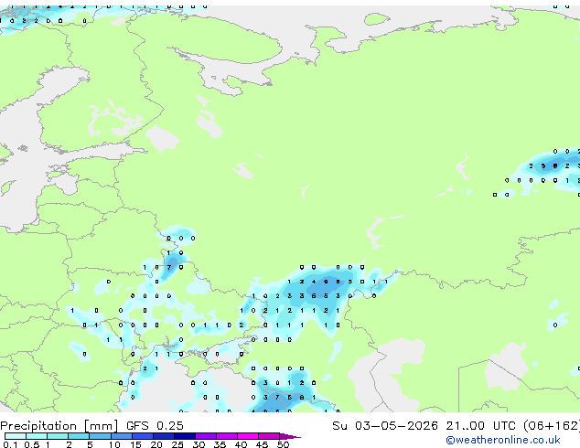Pick the 0.1 mm lightest cyan swatch
Viewport: 580px width, 448px height.
[x=16, y=436]
